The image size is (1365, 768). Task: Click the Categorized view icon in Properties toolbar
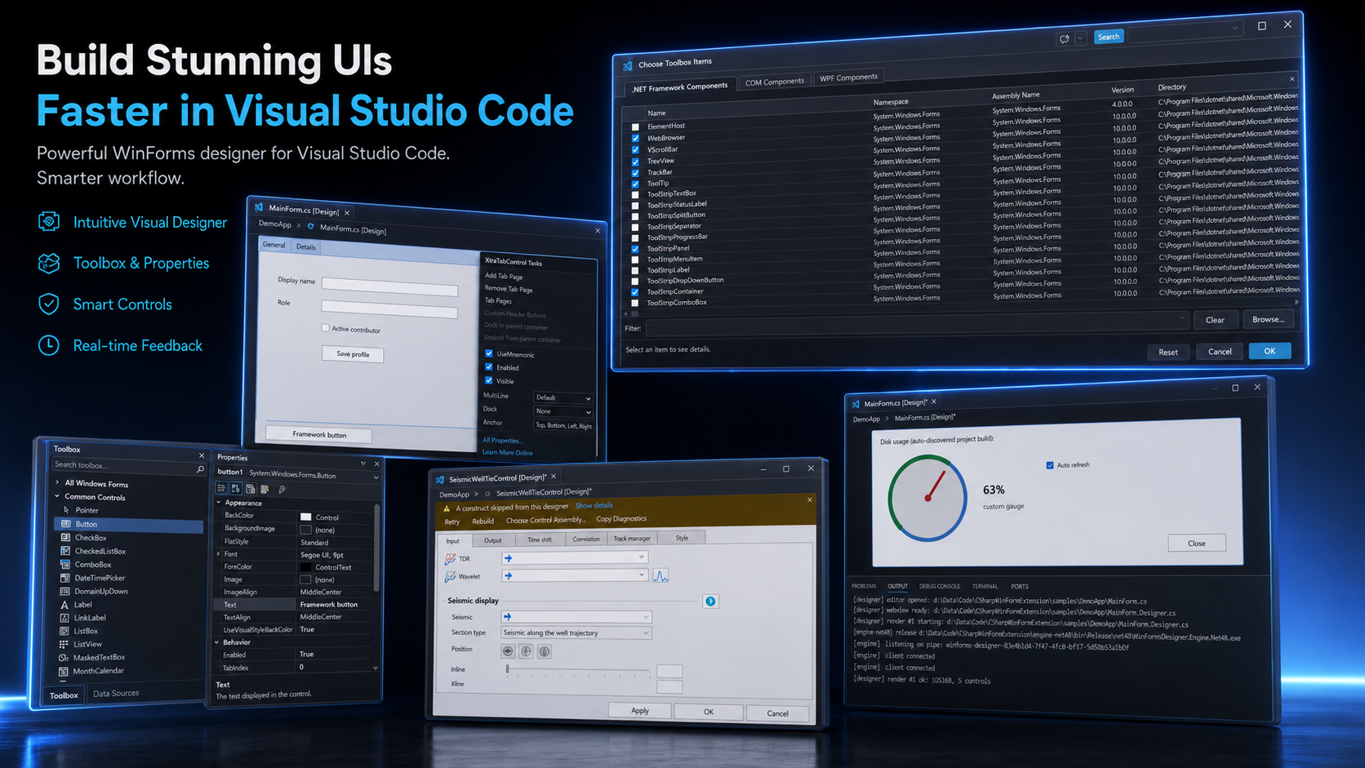point(221,488)
